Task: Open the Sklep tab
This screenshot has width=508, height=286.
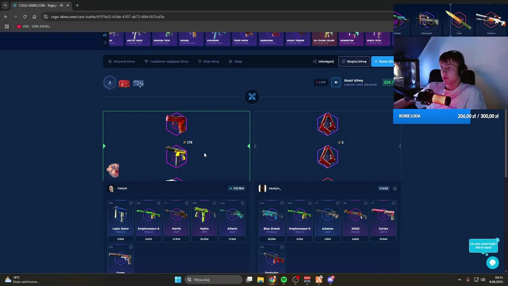Action: (235, 62)
